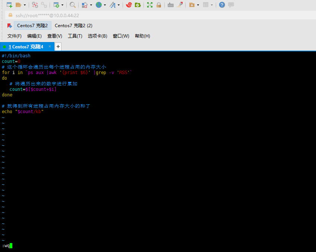Click the done keyword line
This screenshot has height=252, width=316.
coord(7,95)
